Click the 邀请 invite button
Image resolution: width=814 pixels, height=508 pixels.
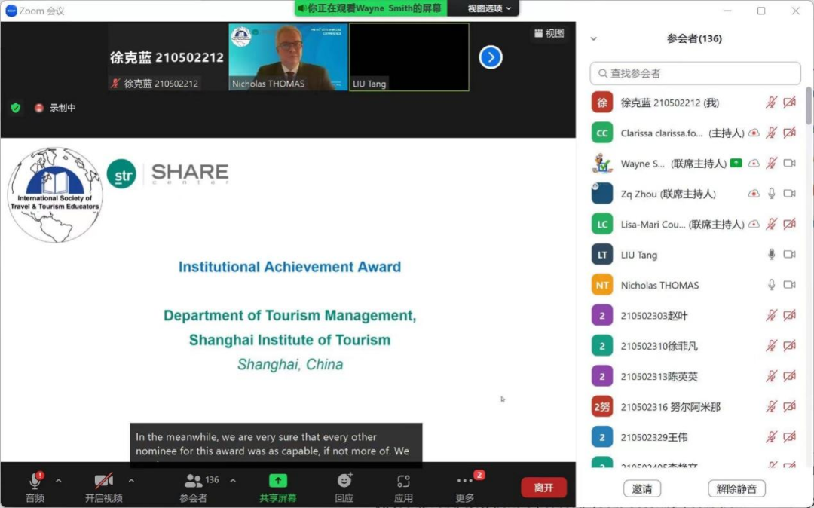click(641, 488)
